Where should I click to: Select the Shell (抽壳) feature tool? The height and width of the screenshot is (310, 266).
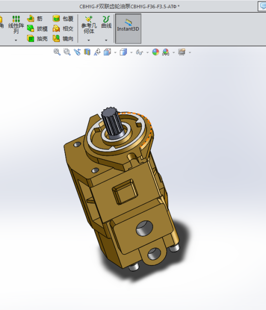point(37,38)
